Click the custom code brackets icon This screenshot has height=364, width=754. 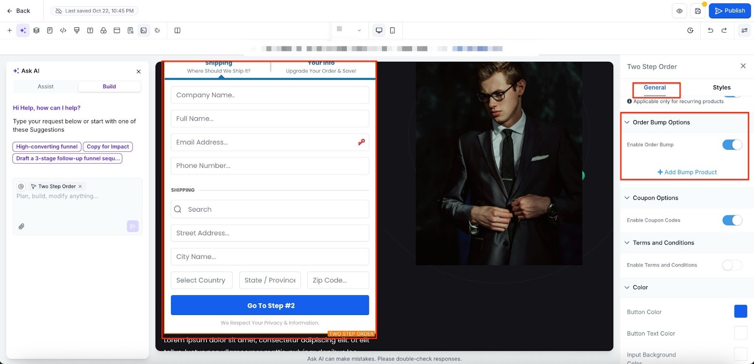pyautogui.click(x=63, y=30)
